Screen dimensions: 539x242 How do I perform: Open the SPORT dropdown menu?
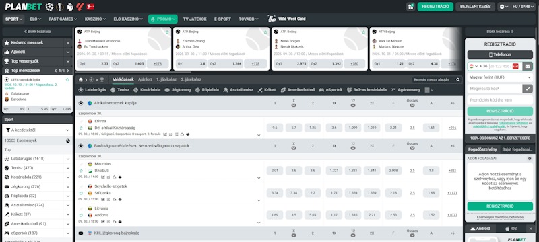14,19
